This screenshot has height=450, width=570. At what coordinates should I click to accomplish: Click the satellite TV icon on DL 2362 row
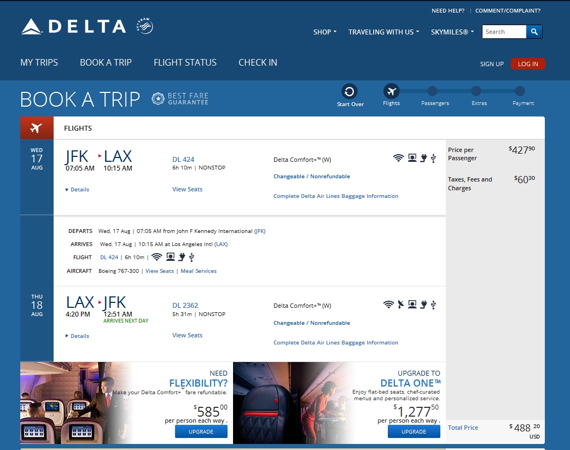(400, 304)
